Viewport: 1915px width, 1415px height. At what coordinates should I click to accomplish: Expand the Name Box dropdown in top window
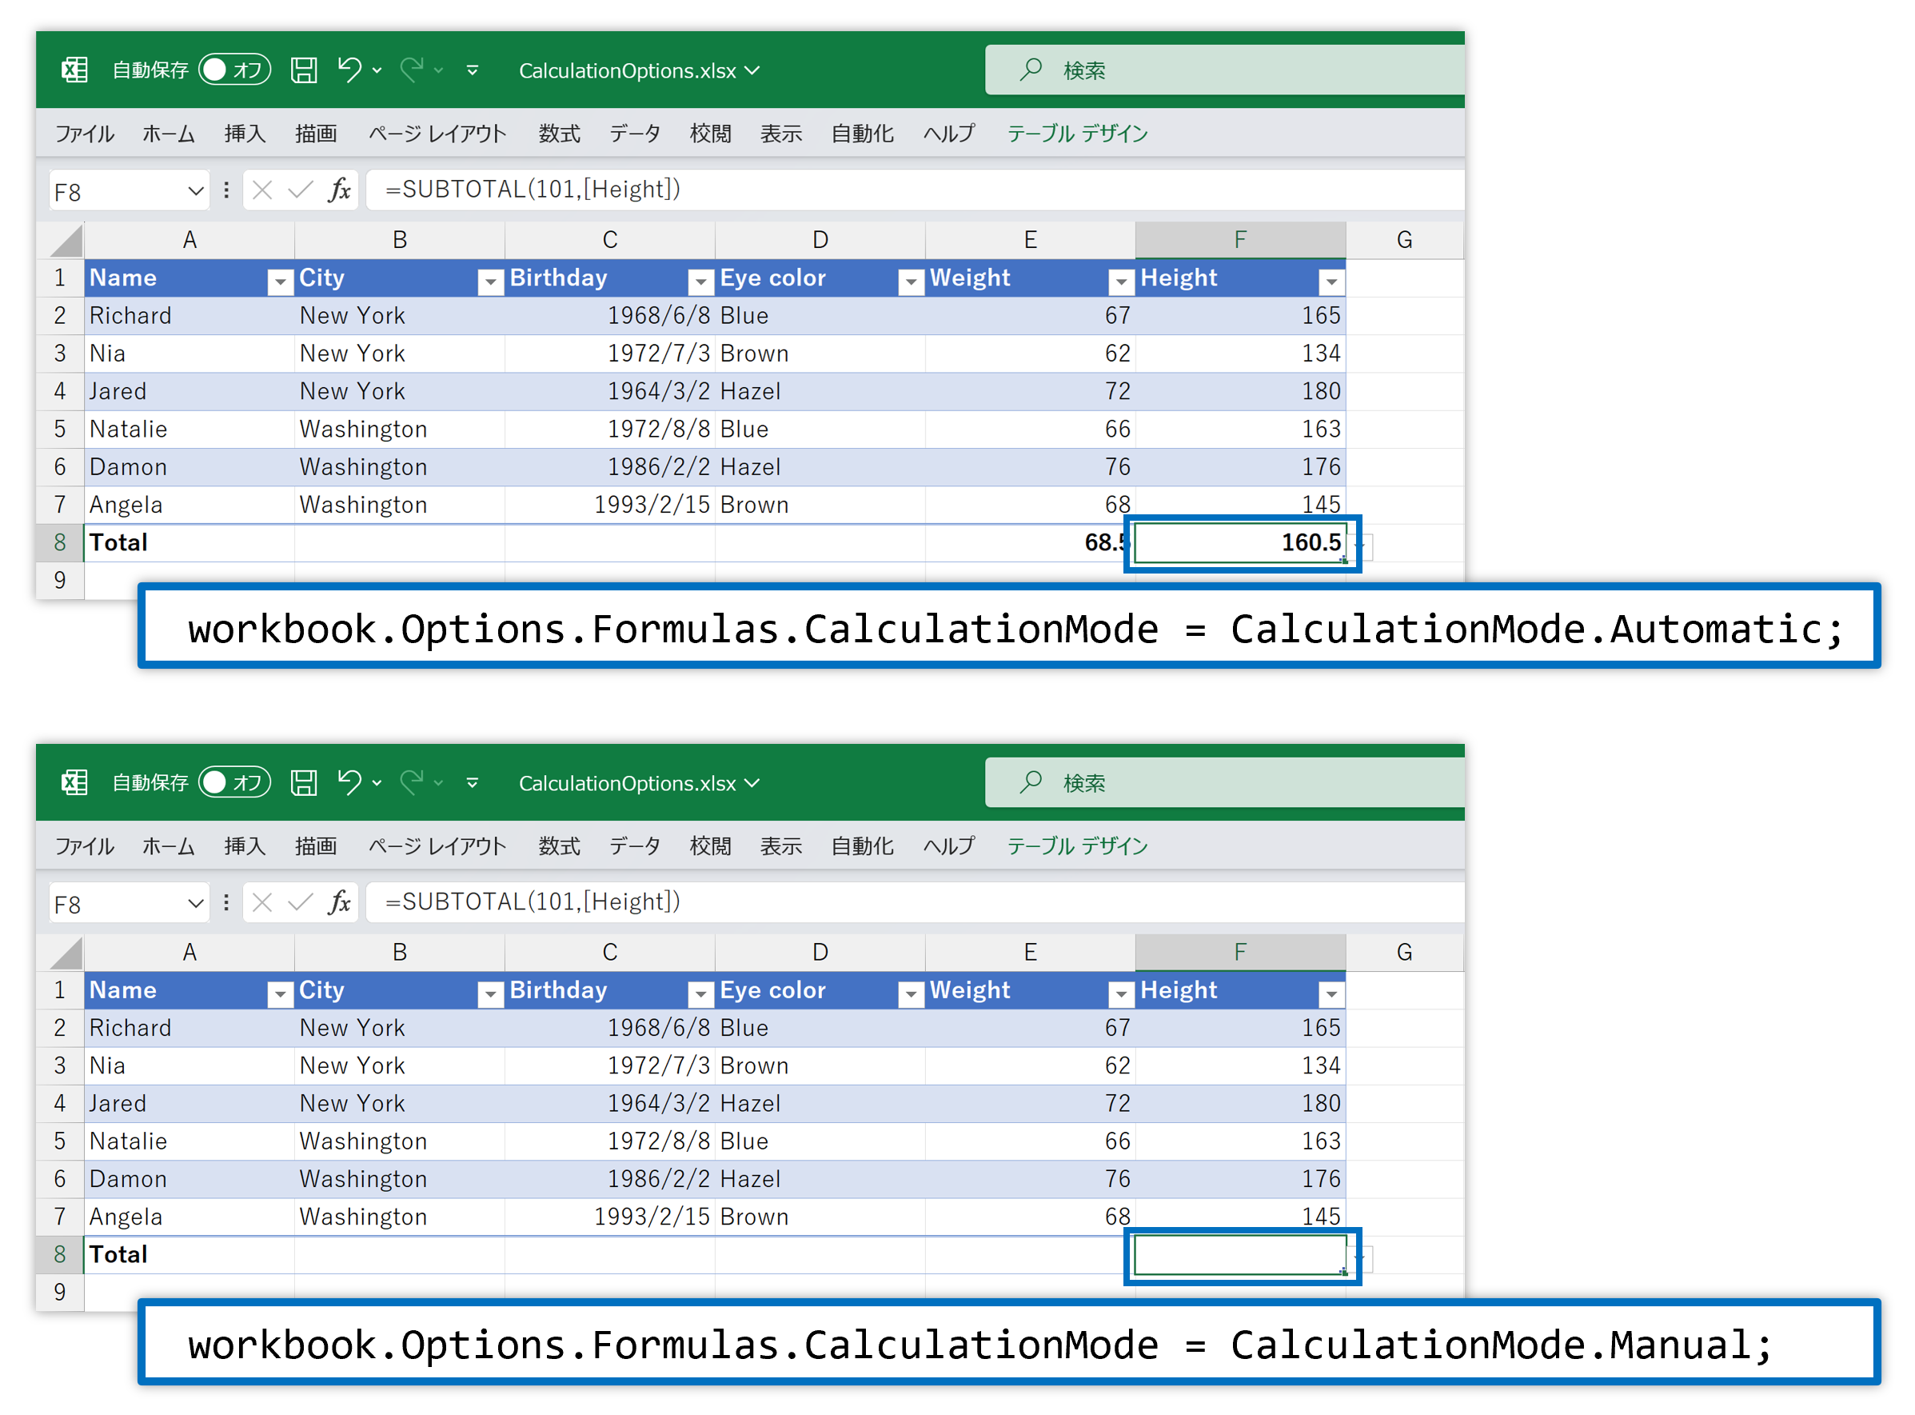pos(195,191)
